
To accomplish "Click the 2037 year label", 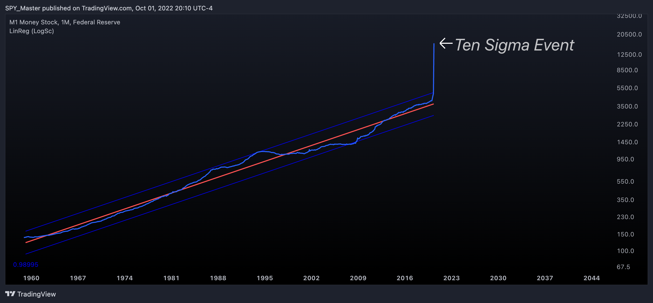I will (545, 278).
